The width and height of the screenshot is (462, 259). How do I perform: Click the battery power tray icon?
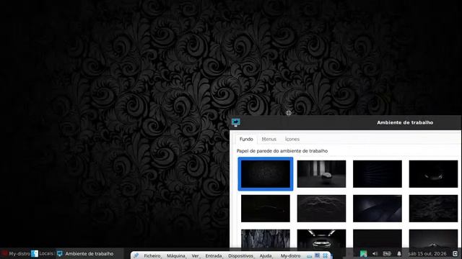[387, 254]
